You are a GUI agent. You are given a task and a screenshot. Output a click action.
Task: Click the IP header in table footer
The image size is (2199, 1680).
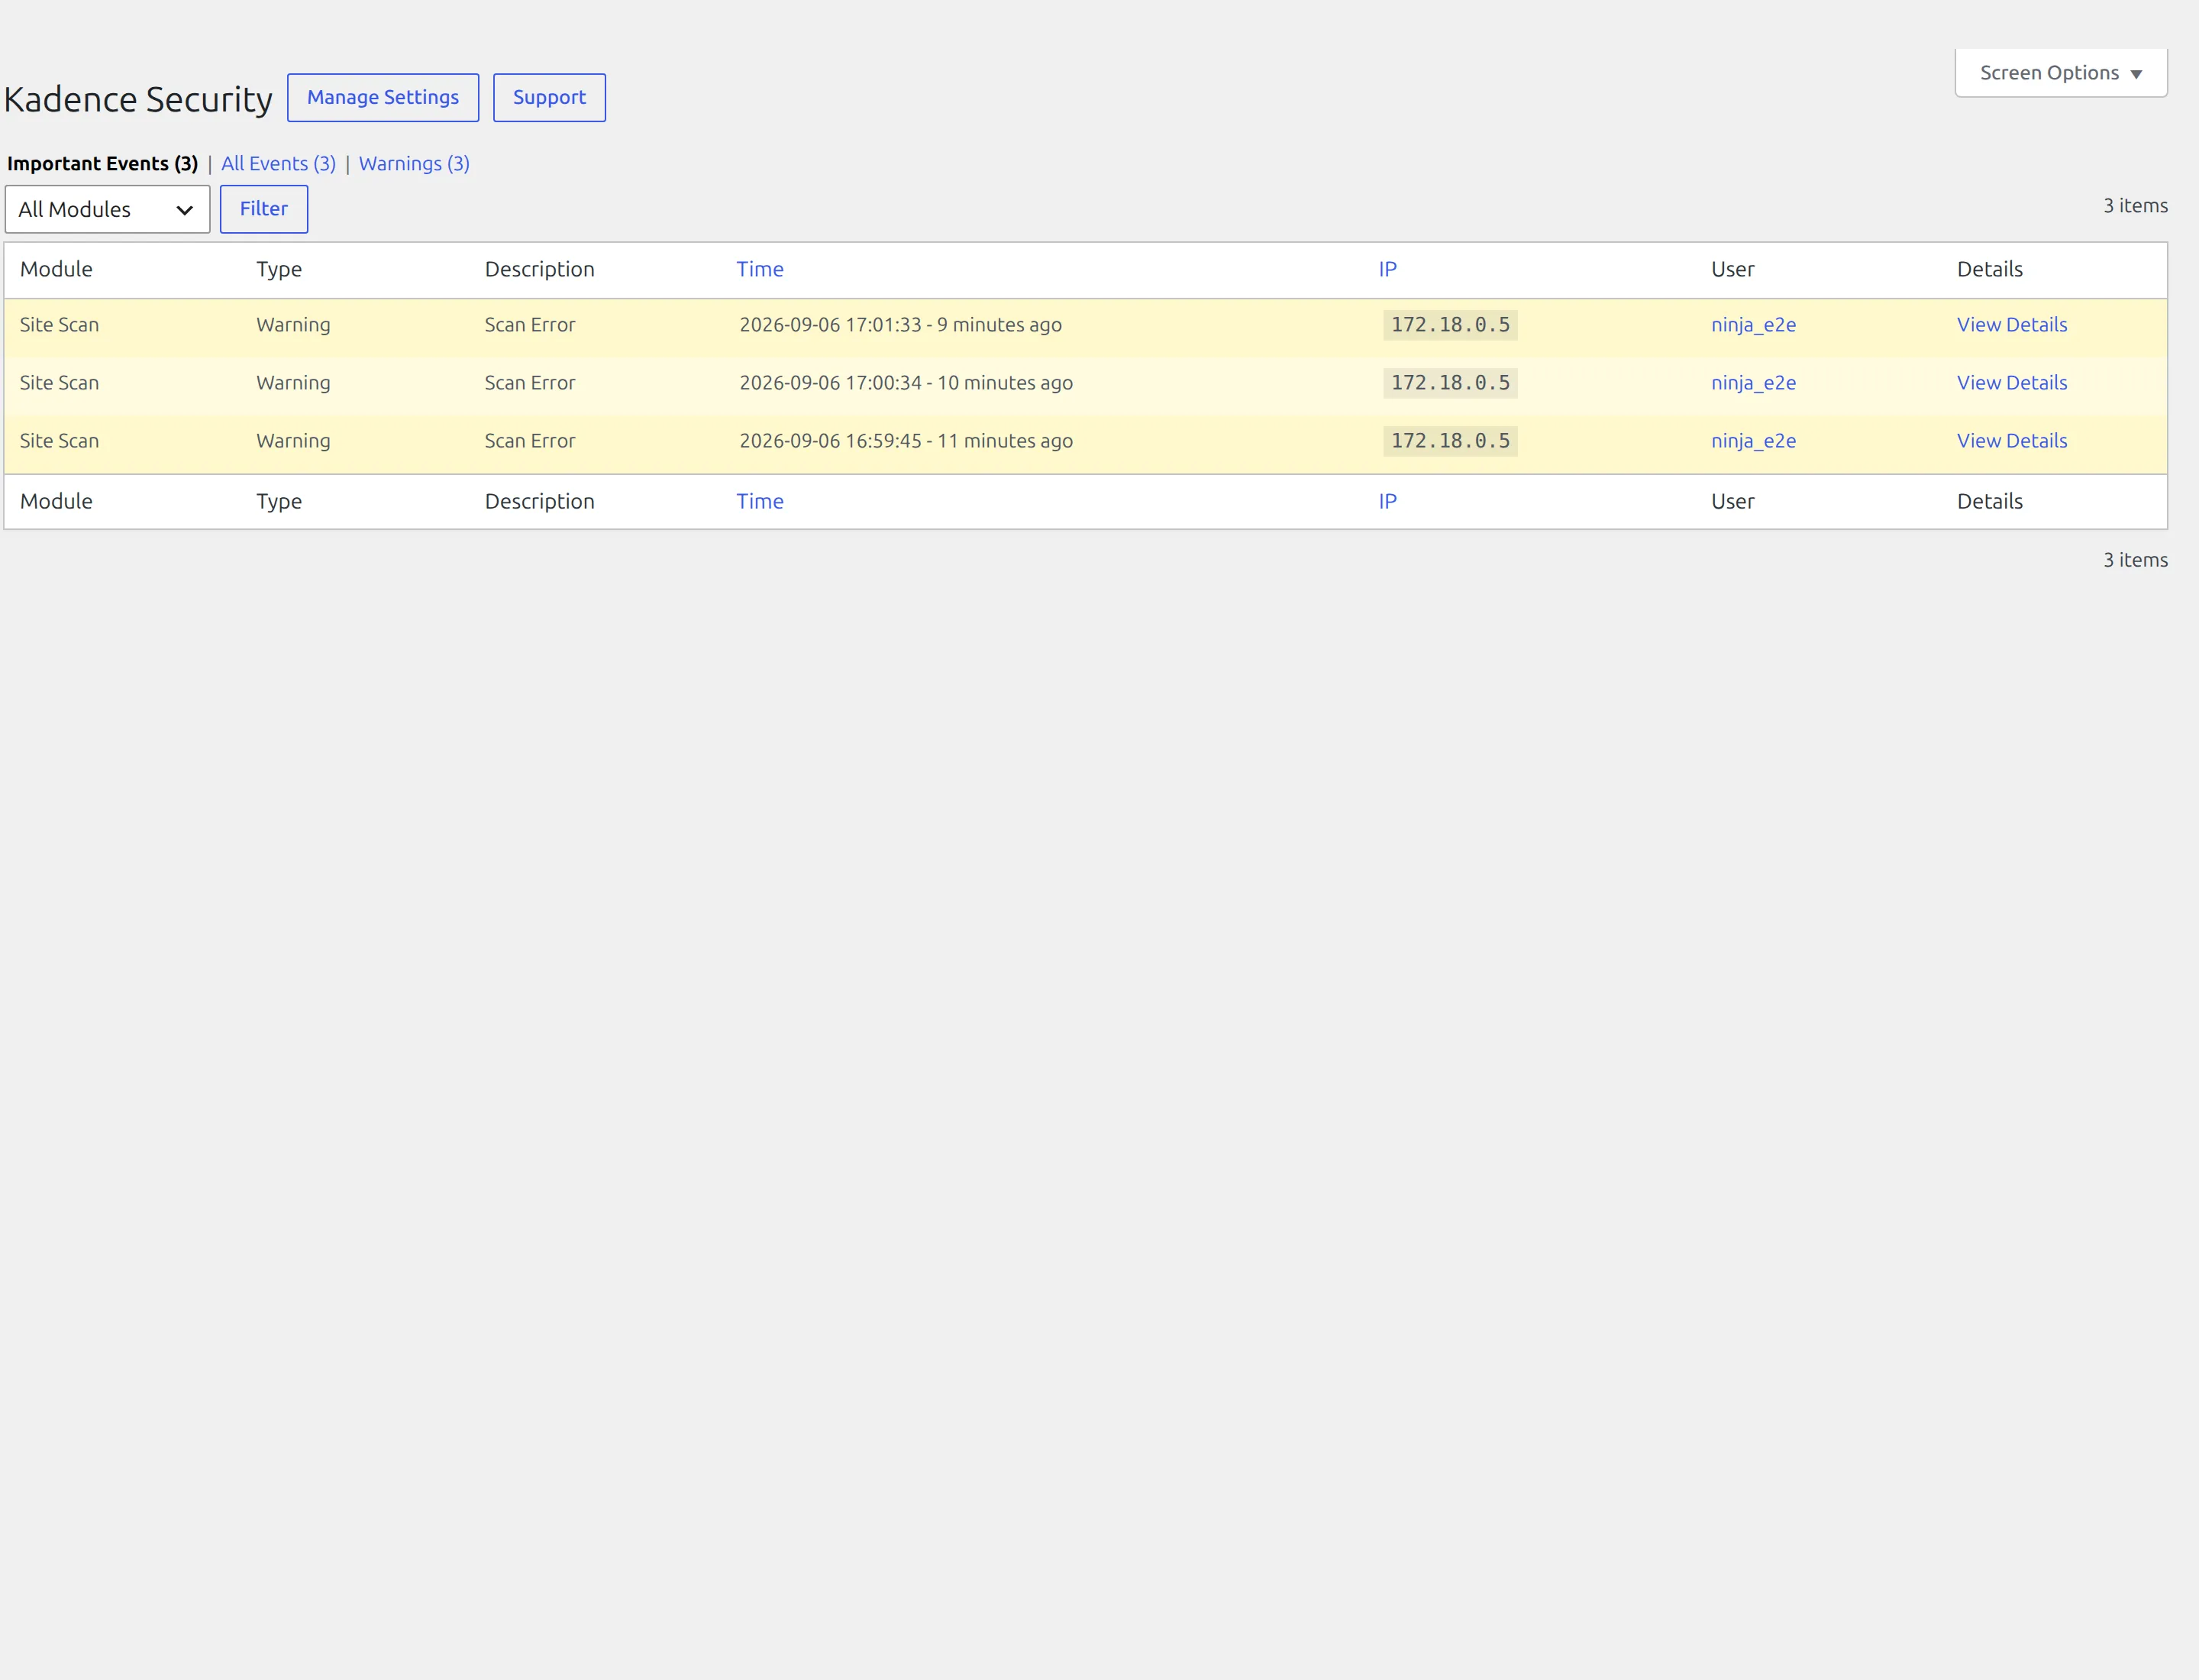(1387, 501)
